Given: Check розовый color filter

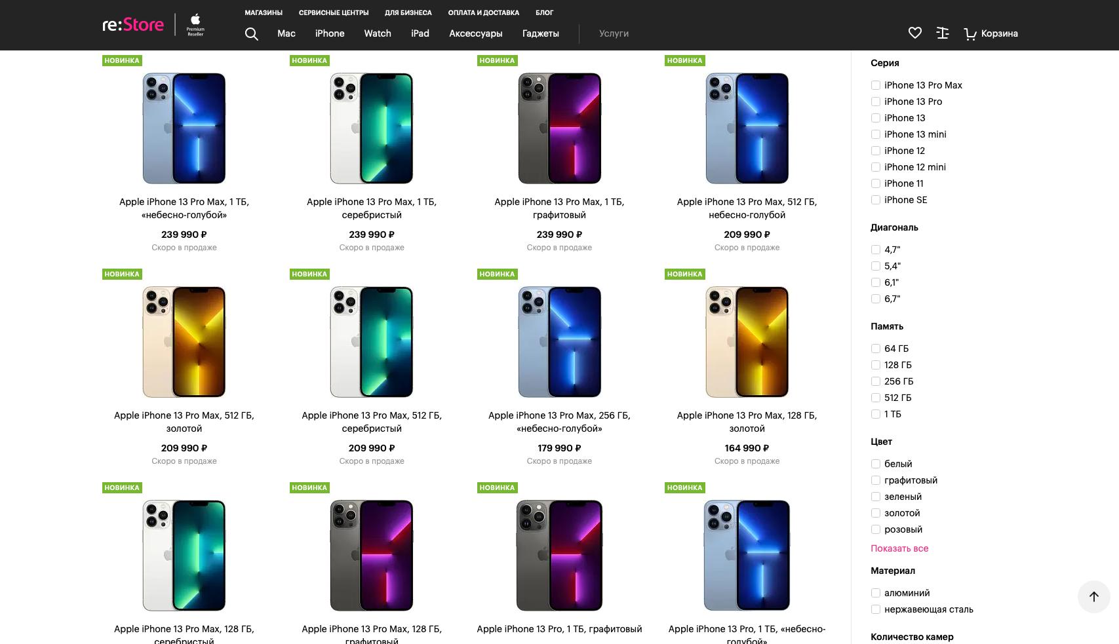Looking at the screenshot, I should (875, 529).
